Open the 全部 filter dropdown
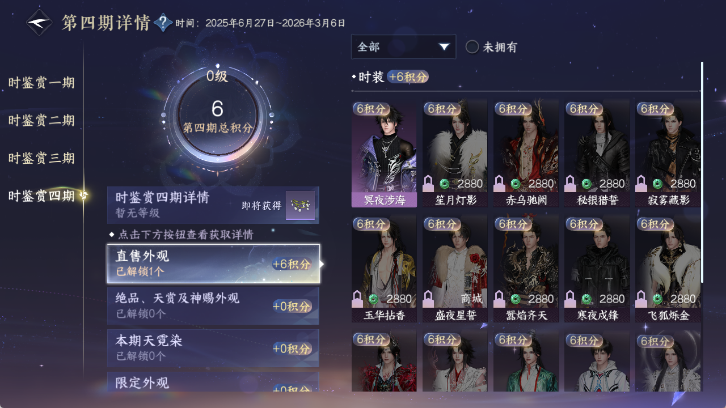 pyautogui.click(x=403, y=46)
